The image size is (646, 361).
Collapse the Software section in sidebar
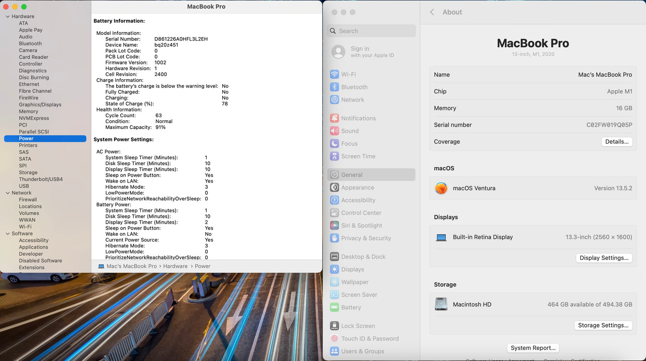tap(8, 234)
